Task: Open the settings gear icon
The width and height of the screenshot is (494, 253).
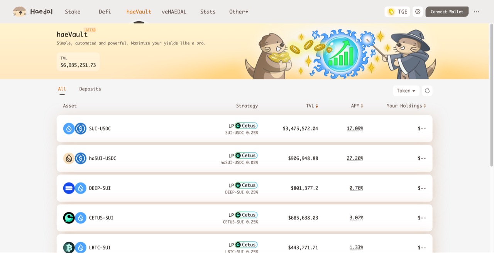Action: pyautogui.click(x=418, y=12)
